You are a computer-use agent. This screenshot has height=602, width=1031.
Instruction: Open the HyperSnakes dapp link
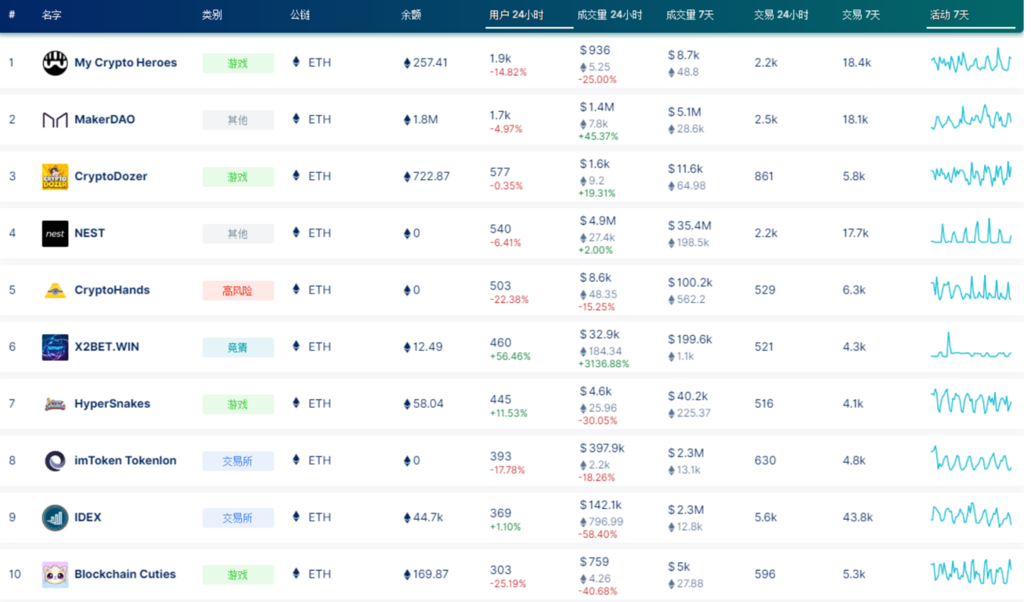point(113,404)
